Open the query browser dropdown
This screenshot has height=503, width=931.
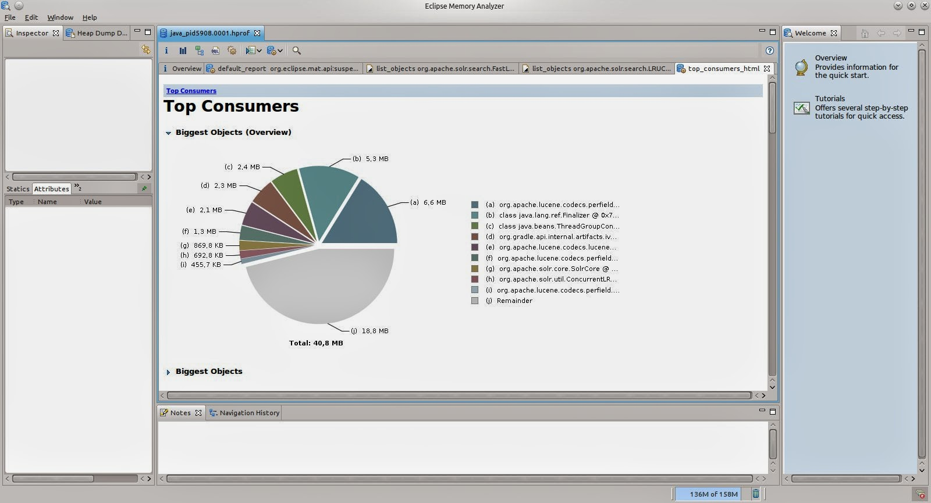[x=275, y=51]
